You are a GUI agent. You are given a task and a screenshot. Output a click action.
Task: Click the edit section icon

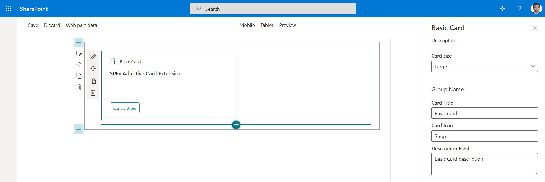(x=79, y=53)
